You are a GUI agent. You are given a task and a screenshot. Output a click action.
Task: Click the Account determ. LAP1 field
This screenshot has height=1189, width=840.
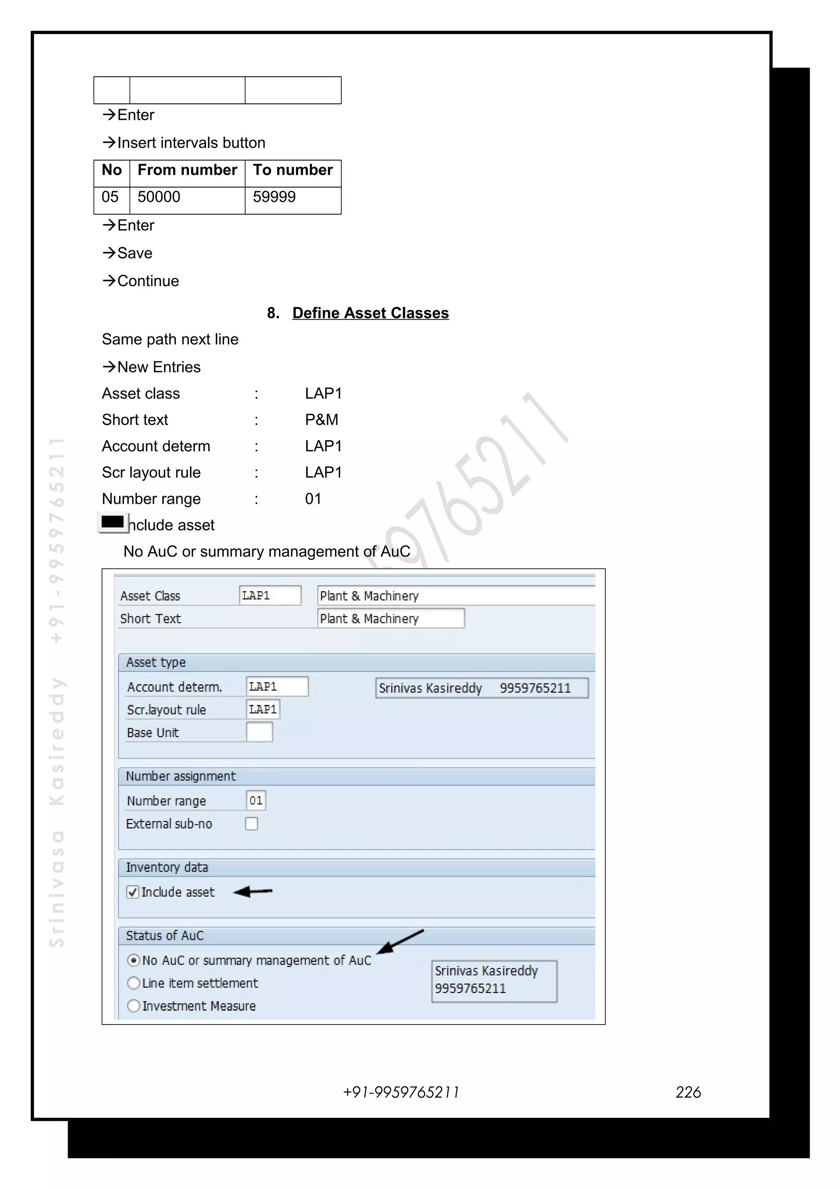tap(277, 687)
